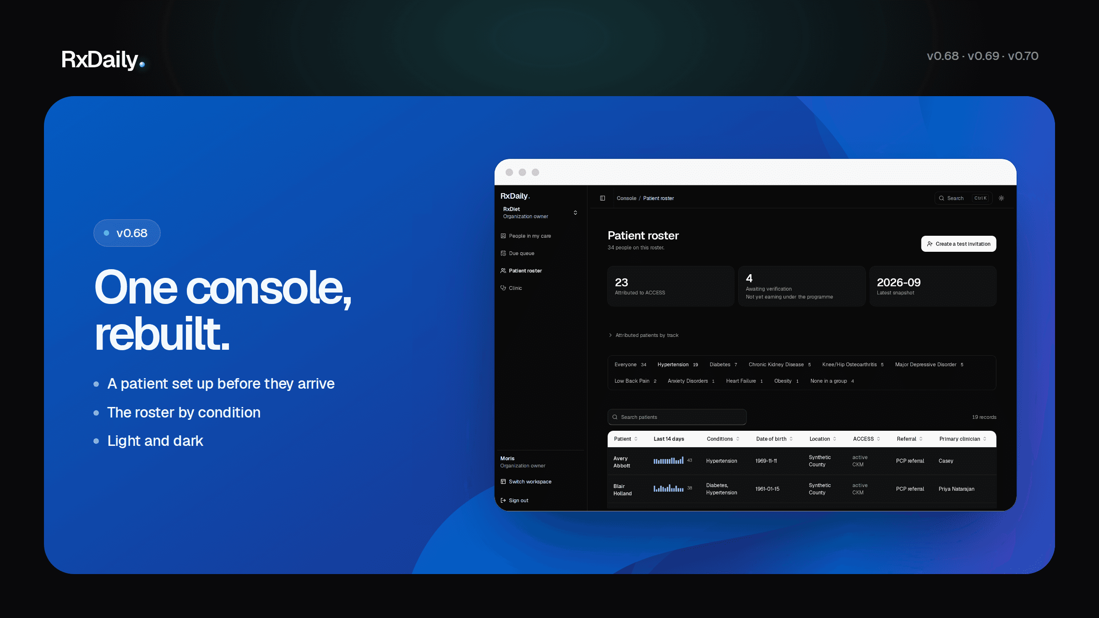
Task: Filter roster by Chronic Kidney Disease
Action: (780, 364)
